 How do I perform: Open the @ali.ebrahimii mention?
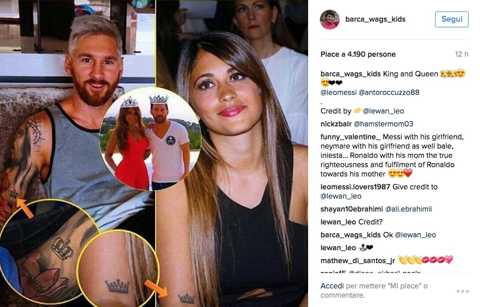408,209
